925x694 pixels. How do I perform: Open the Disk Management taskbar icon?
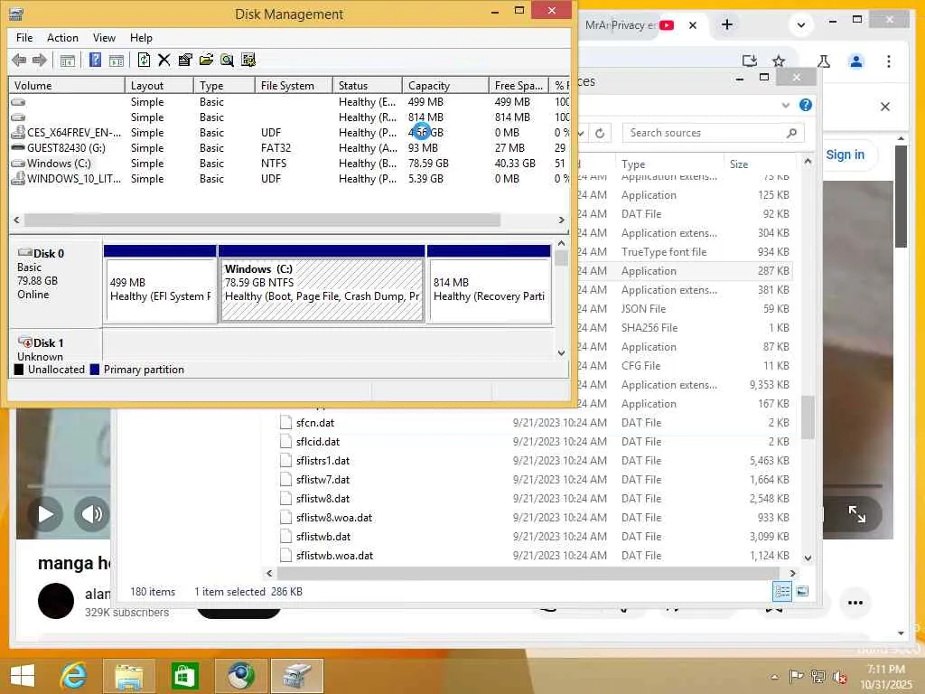296,676
